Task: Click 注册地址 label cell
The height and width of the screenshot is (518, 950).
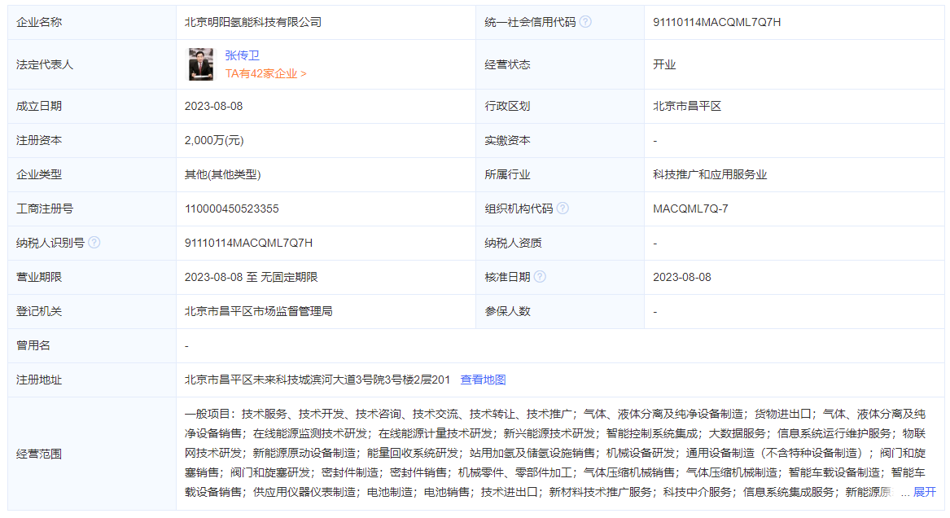Action: (92, 380)
